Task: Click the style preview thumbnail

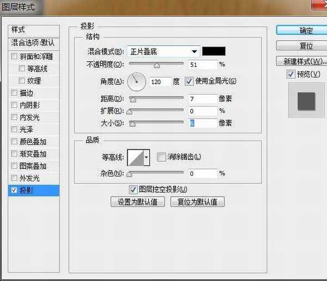Action: click(x=306, y=102)
